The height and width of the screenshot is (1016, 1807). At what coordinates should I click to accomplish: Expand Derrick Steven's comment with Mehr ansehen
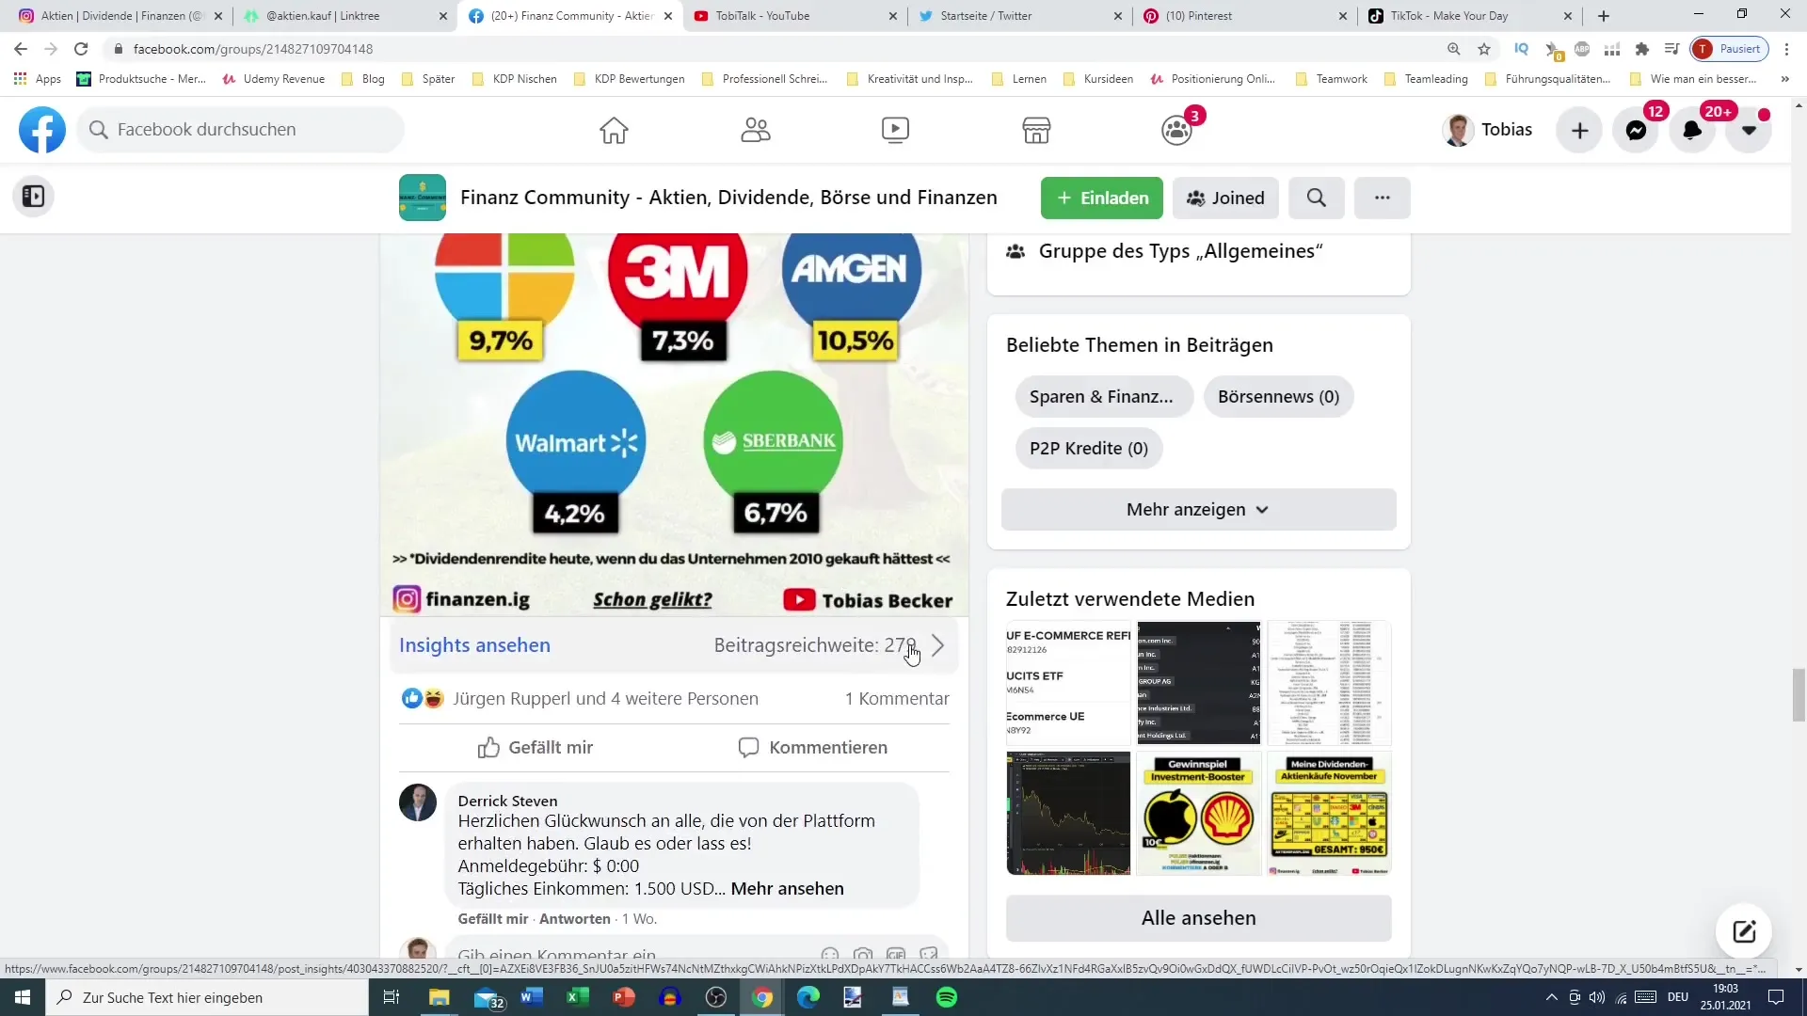tap(787, 889)
